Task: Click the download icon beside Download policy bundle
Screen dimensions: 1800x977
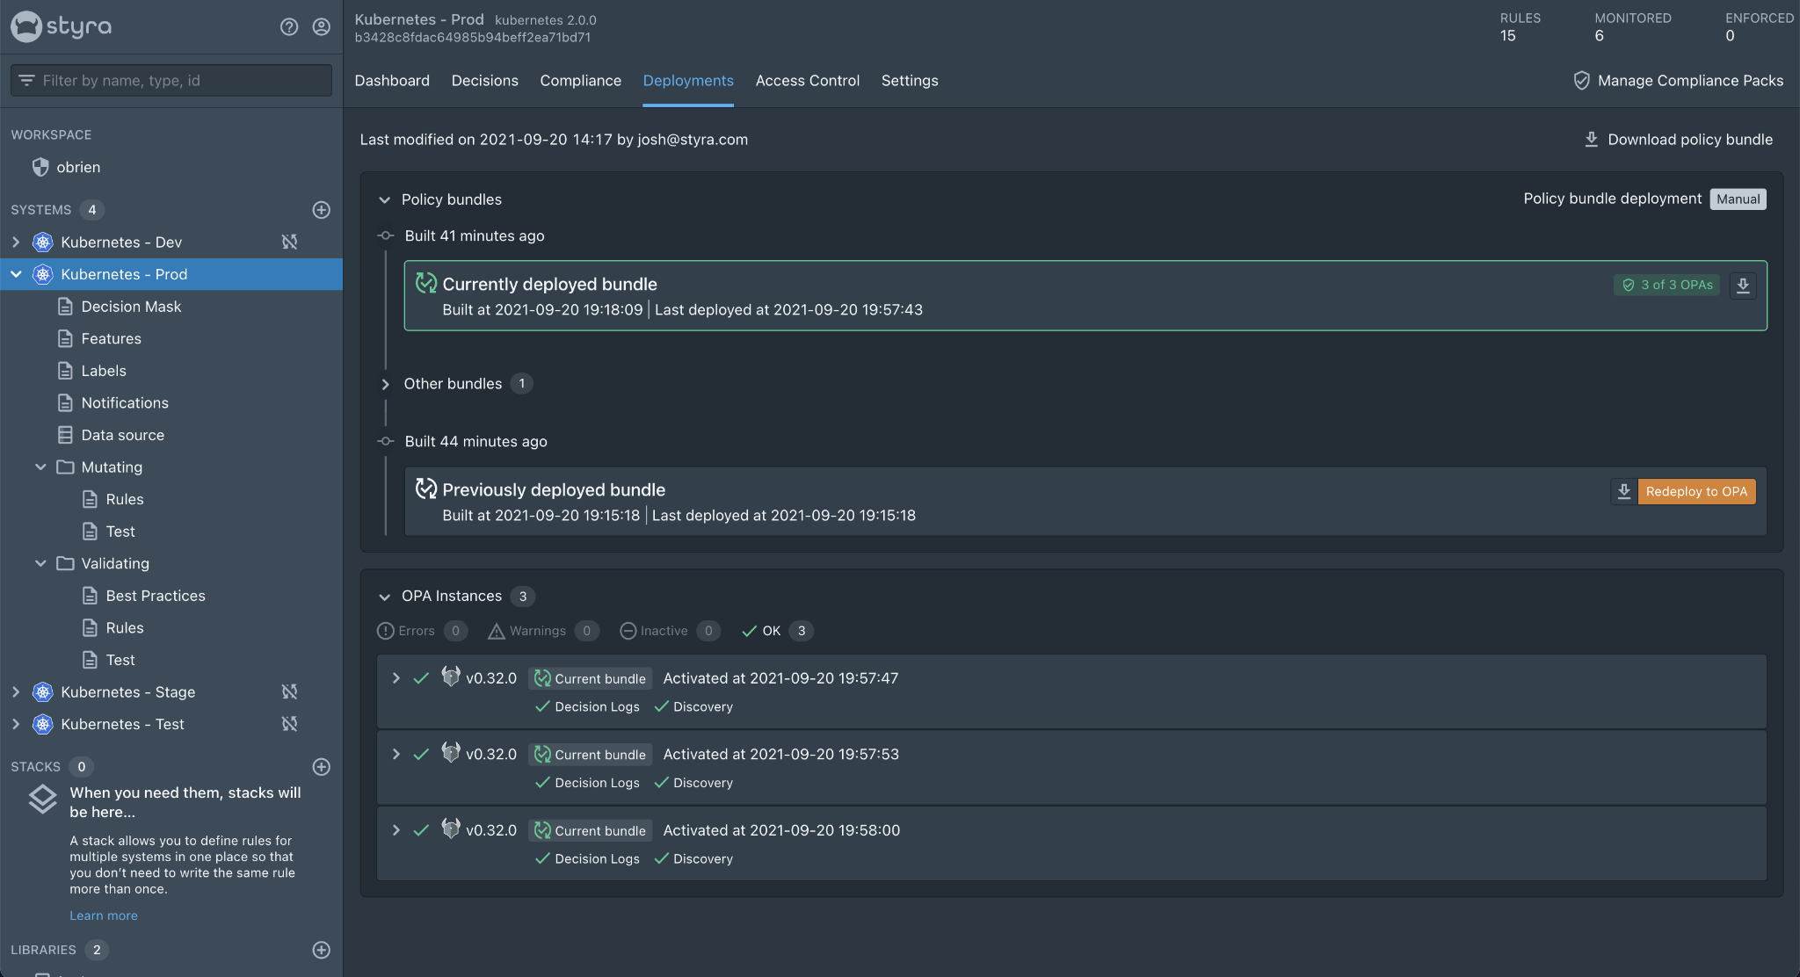Action: click(1592, 140)
